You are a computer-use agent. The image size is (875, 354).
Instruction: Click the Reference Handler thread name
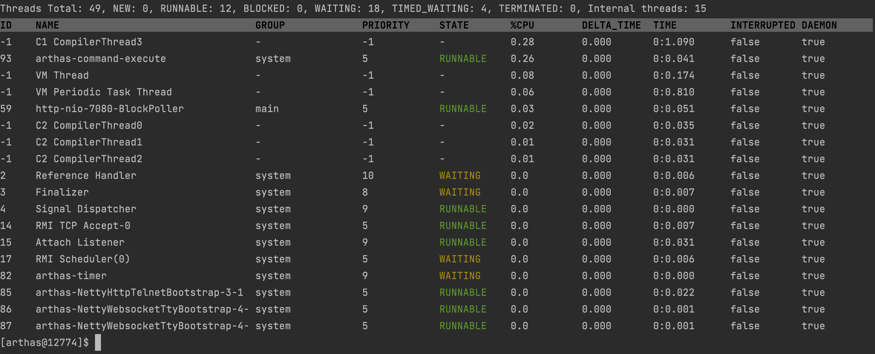[x=86, y=176]
